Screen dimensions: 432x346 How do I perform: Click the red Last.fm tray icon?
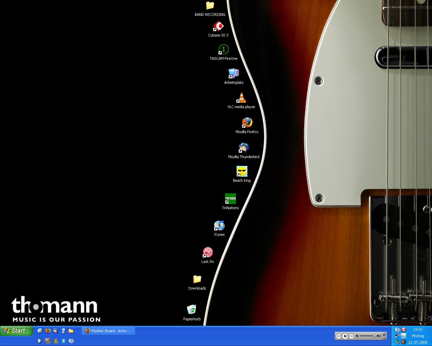[404, 329]
